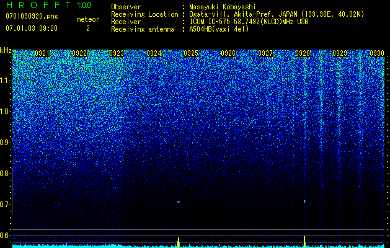Click the meteor count value 2

88,29
